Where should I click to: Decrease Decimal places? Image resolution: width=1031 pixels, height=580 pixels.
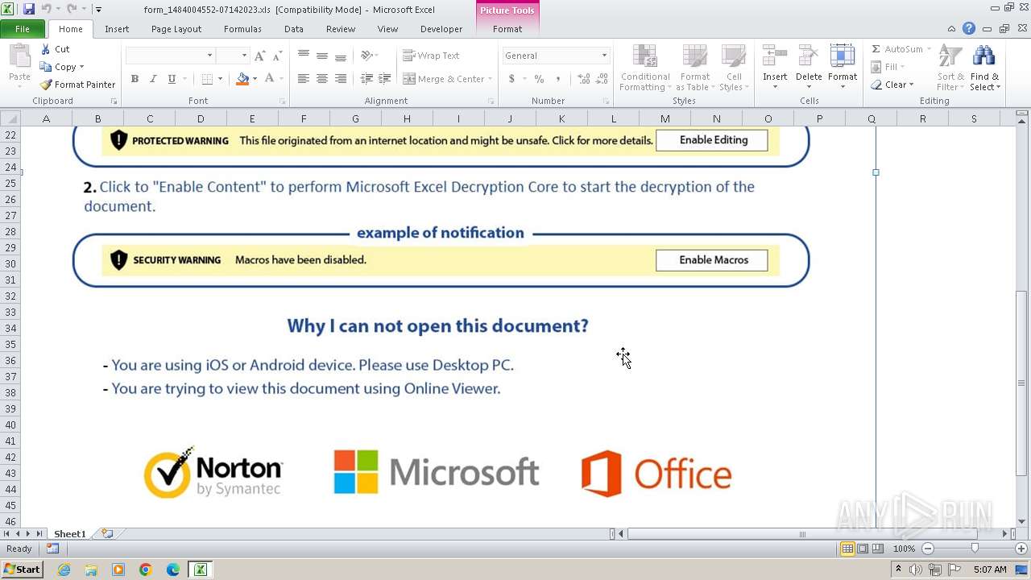[x=602, y=79]
